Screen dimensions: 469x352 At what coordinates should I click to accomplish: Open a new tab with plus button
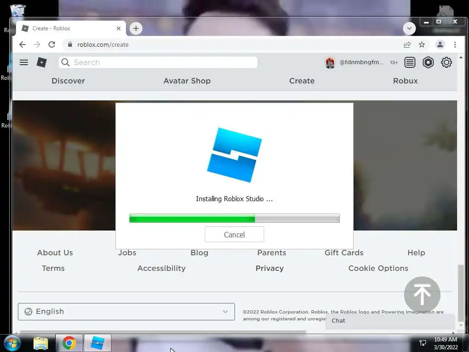coord(136,28)
